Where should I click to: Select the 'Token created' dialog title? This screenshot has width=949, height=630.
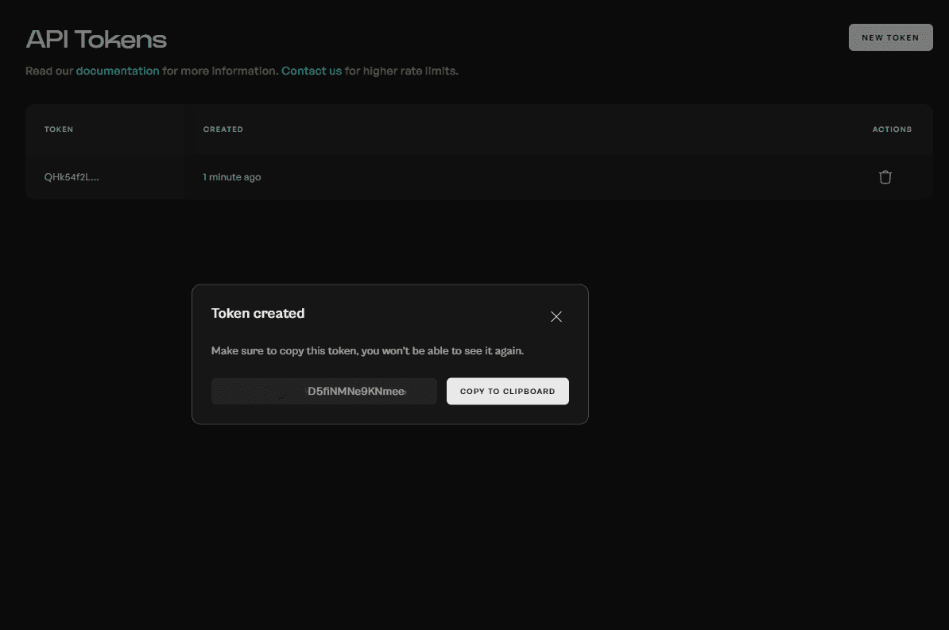[x=258, y=314]
